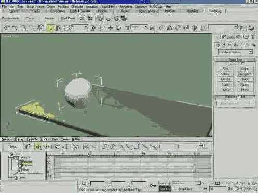
Task: Open the selection filter dropdown
Action: [79, 27]
